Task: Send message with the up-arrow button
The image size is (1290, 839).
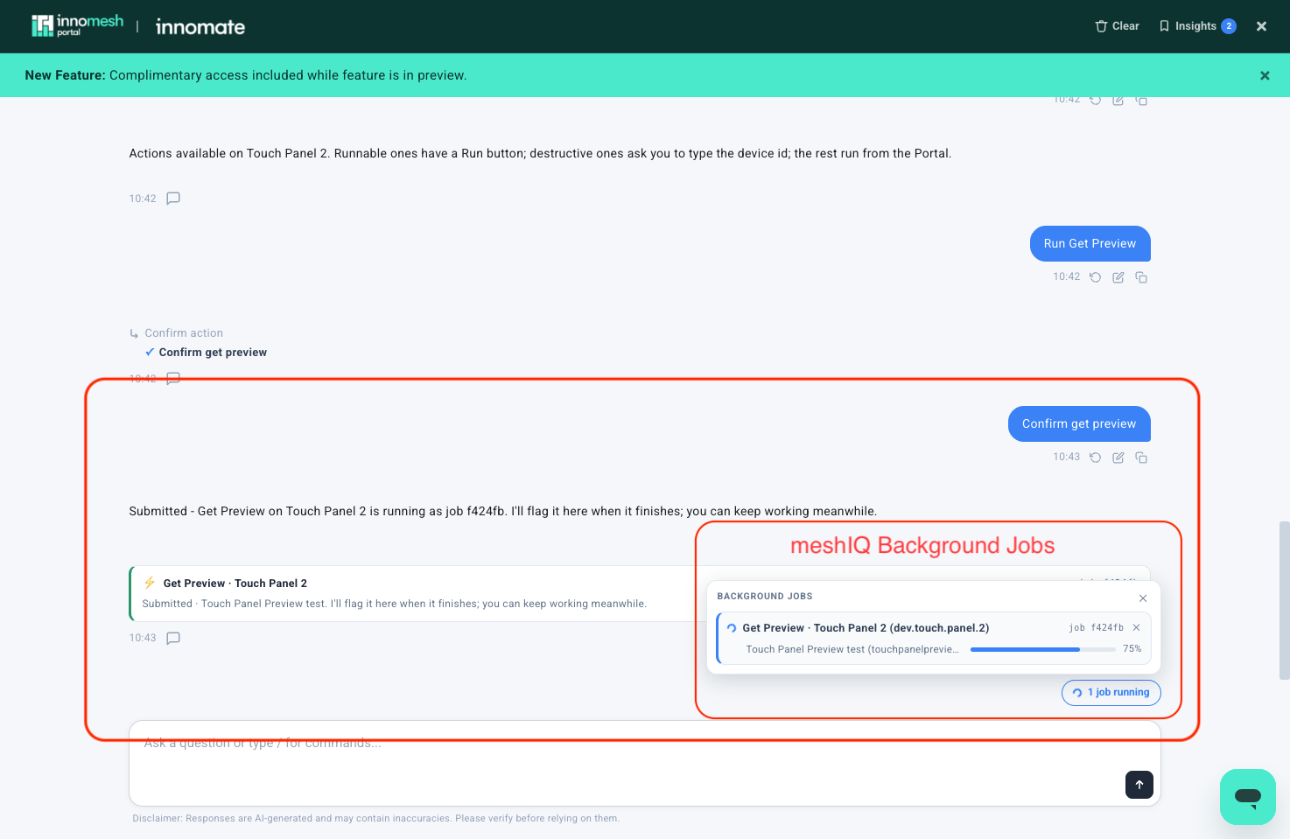Action: pyautogui.click(x=1139, y=785)
